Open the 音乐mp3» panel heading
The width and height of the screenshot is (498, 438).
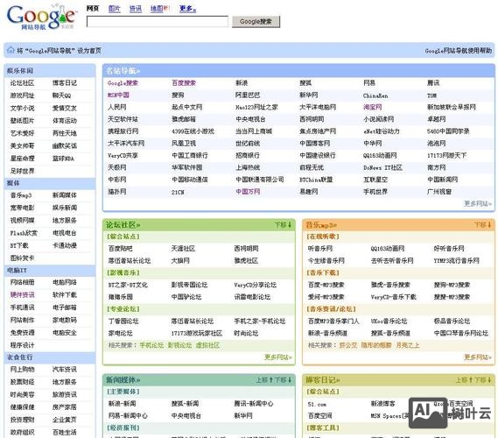point(321,225)
